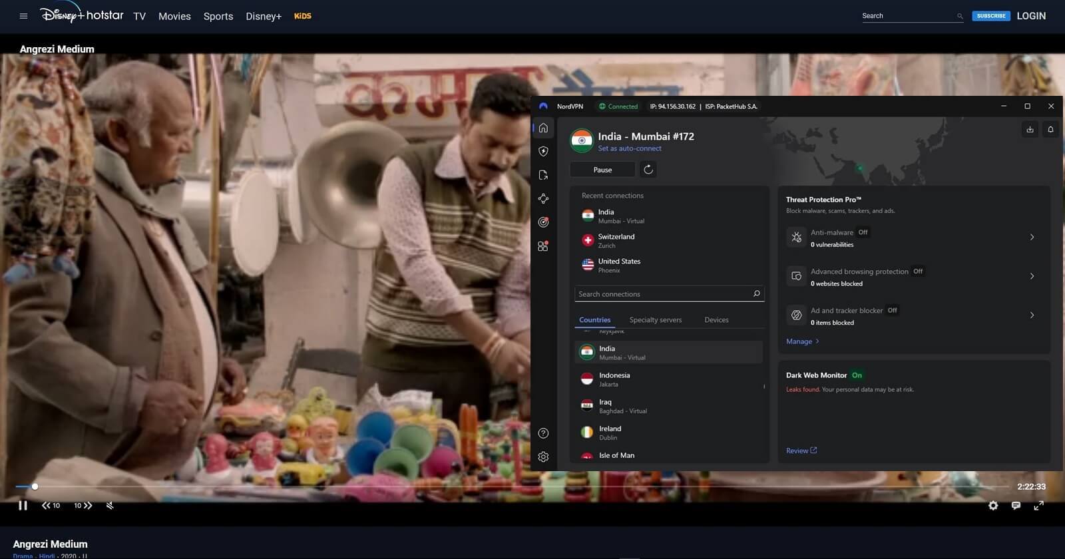The width and height of the screenshot is (1065, 559).
Task: Skip forward 10 seconds in video
Action: coord(83,505)
